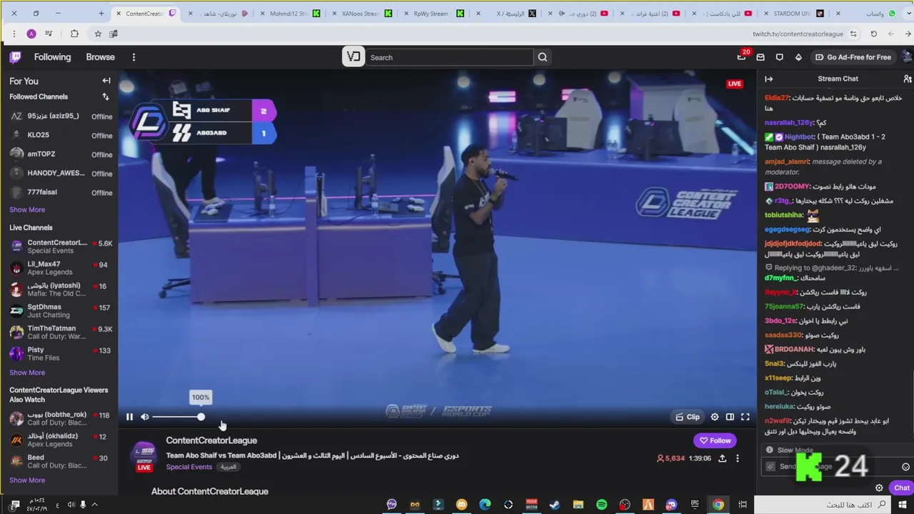Image resolution: width=914 pixels, height=514 pixels.
Task: Reload the page in browser toolbar
Action: tap(873, 34)
